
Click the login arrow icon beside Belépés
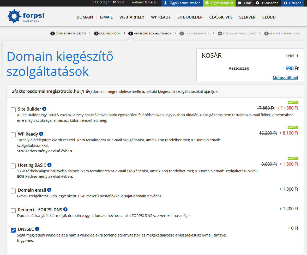pyautogui.click(x=285, y=3)
